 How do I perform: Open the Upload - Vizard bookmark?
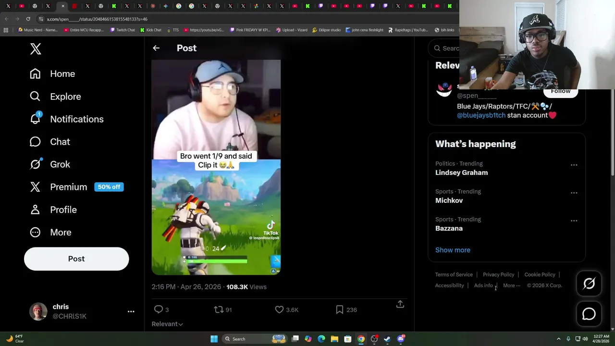coord(292,30)
